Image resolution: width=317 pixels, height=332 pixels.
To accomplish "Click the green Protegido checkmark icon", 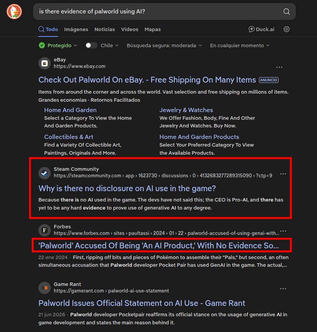I will point(42,45).
